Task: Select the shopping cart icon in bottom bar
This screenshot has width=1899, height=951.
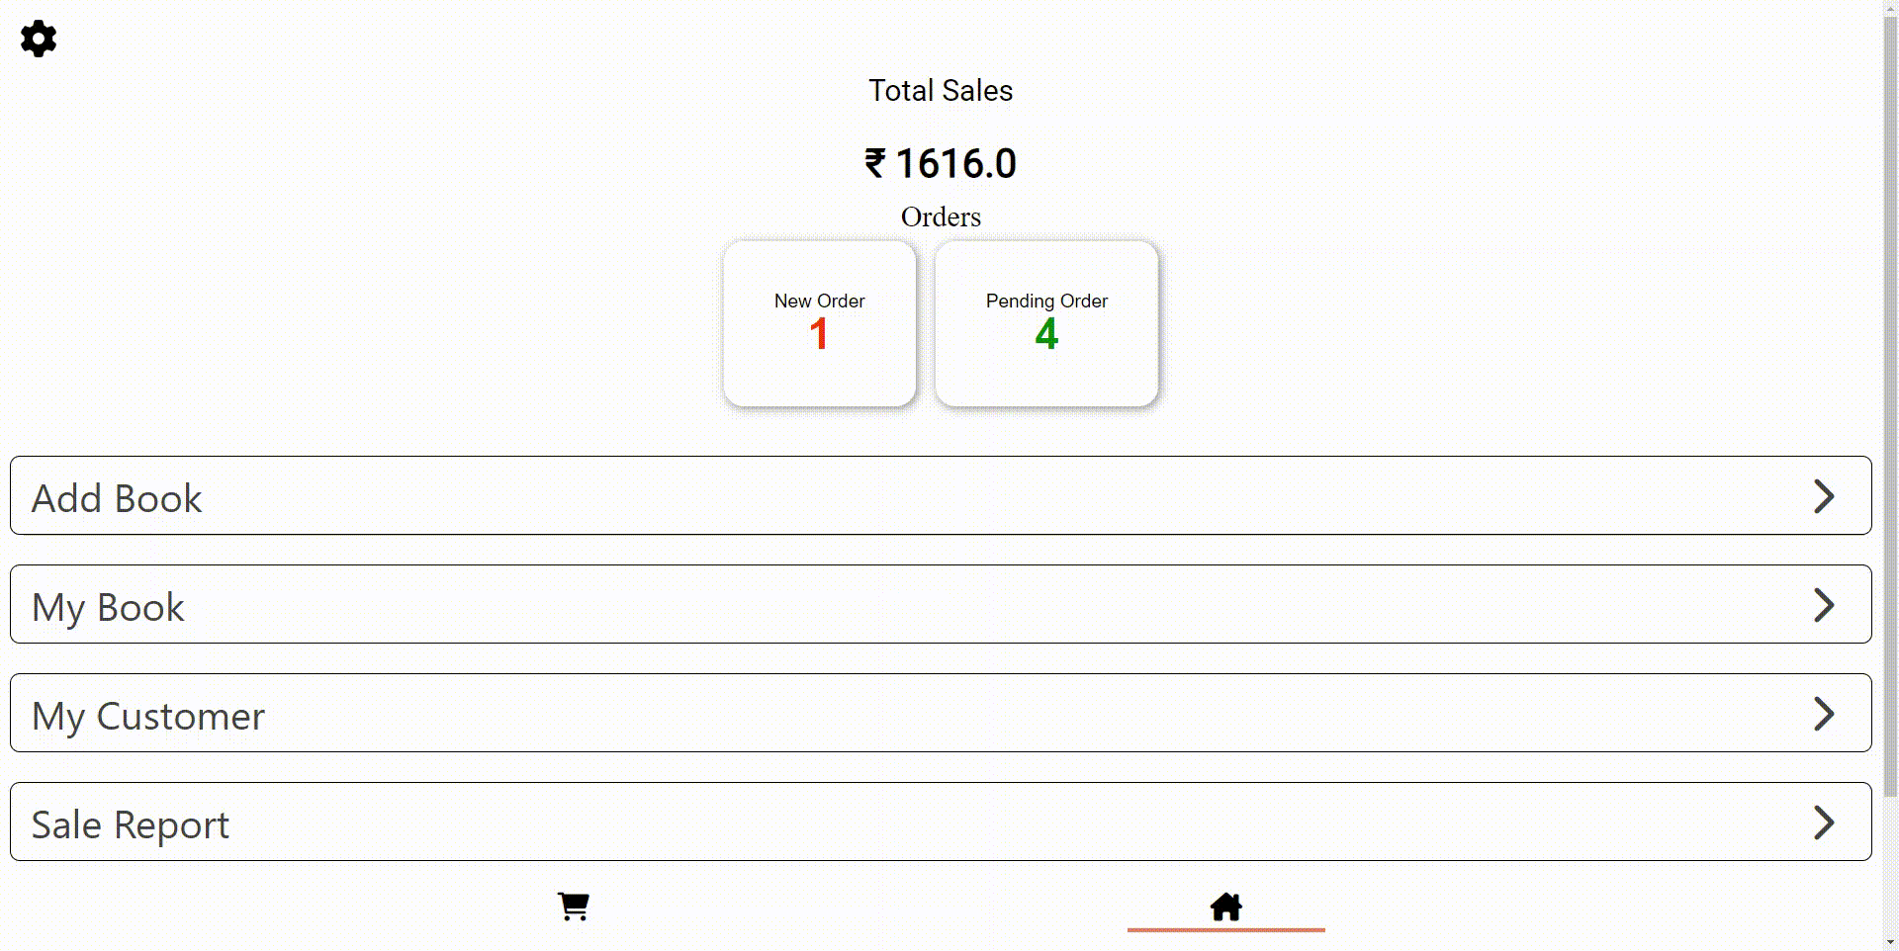Action: click(x=572, y=906)
